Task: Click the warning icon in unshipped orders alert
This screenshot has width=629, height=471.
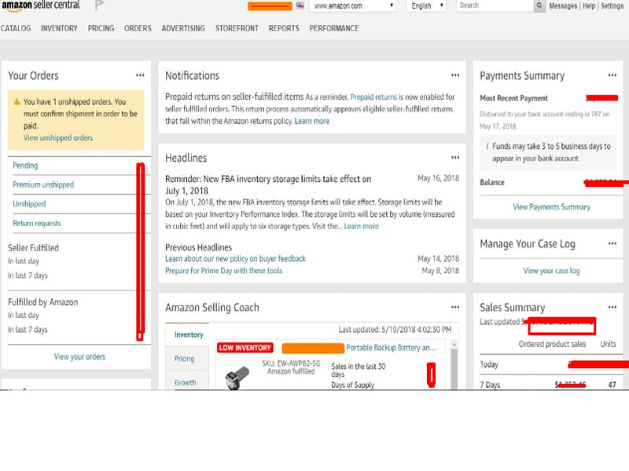Action: (x=17, y=102)
